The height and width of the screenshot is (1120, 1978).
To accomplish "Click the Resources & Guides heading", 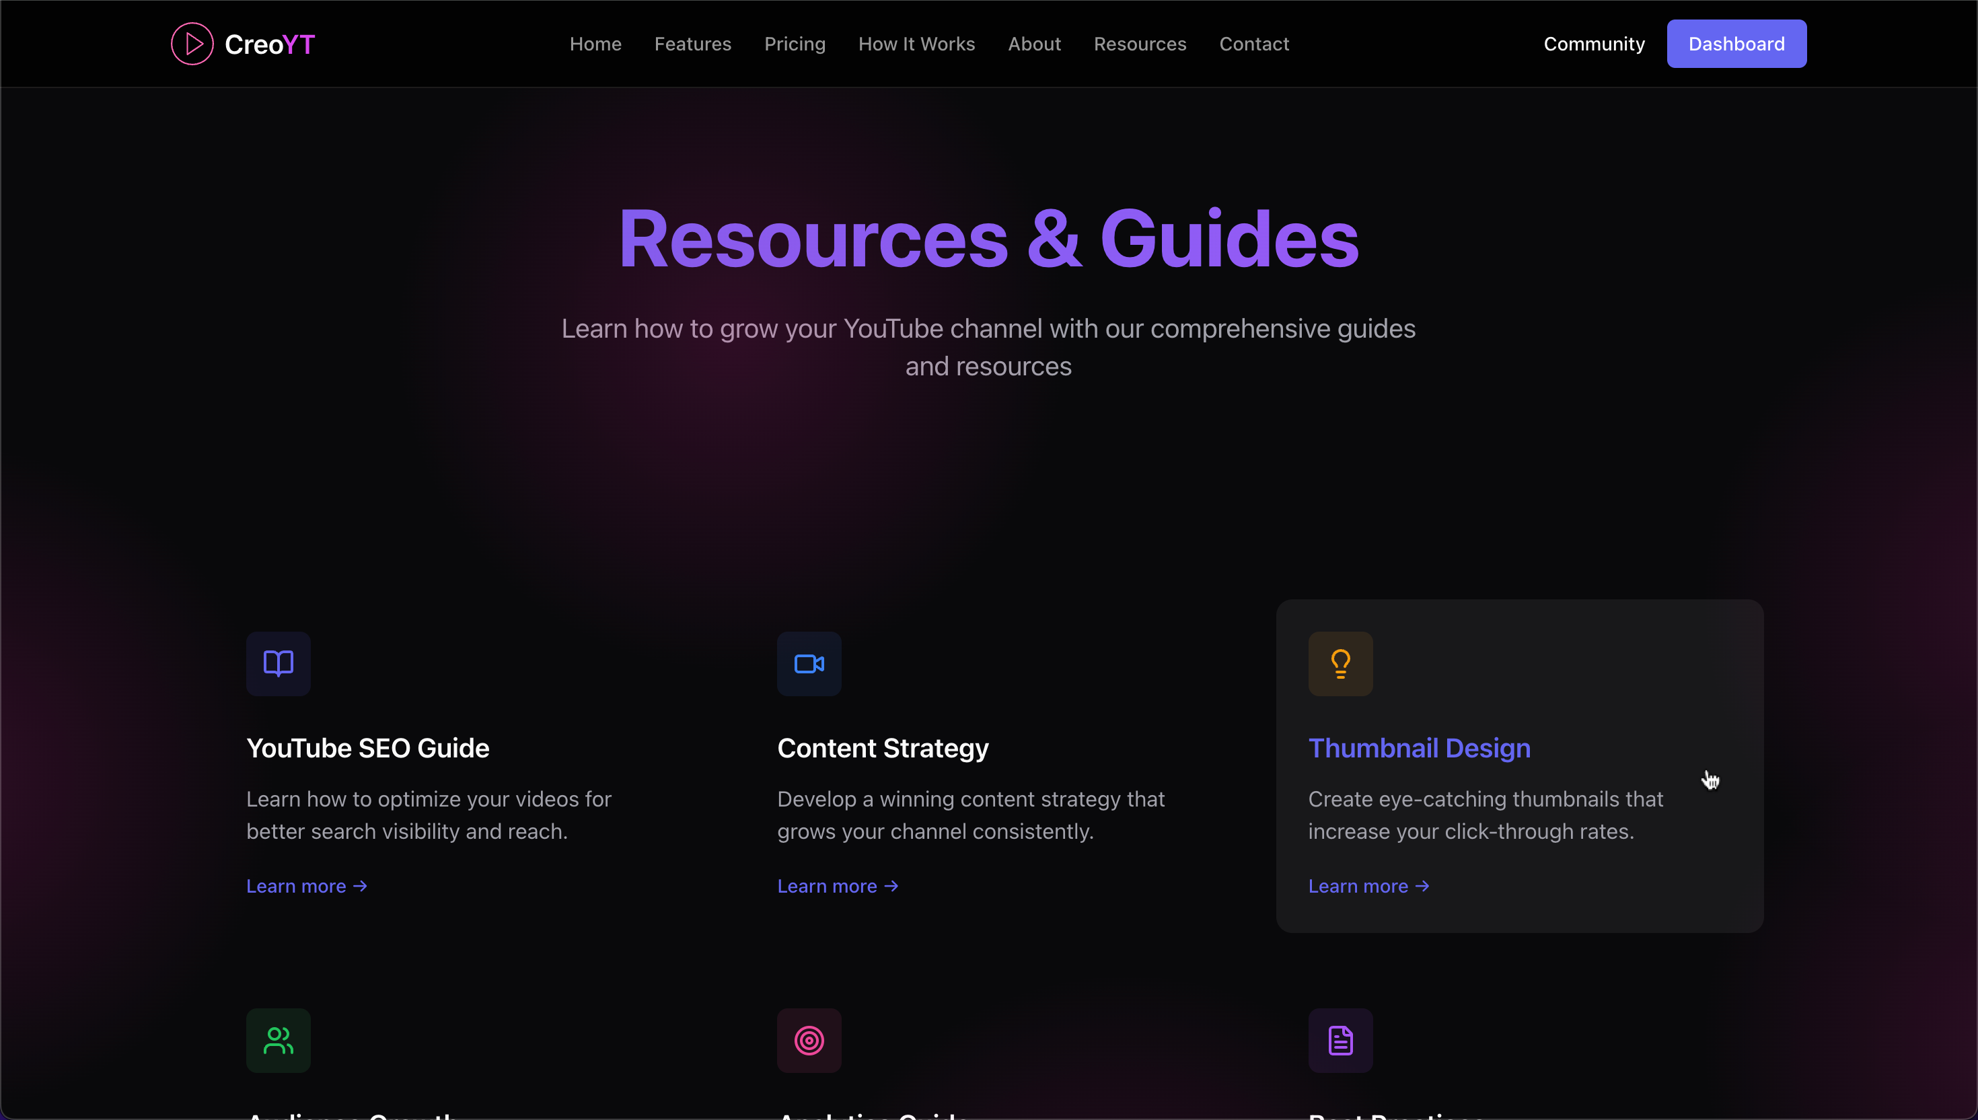I will (x=988, y=239).
